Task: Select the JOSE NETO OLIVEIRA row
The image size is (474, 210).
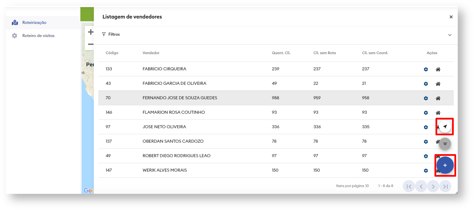Action: 164,127
